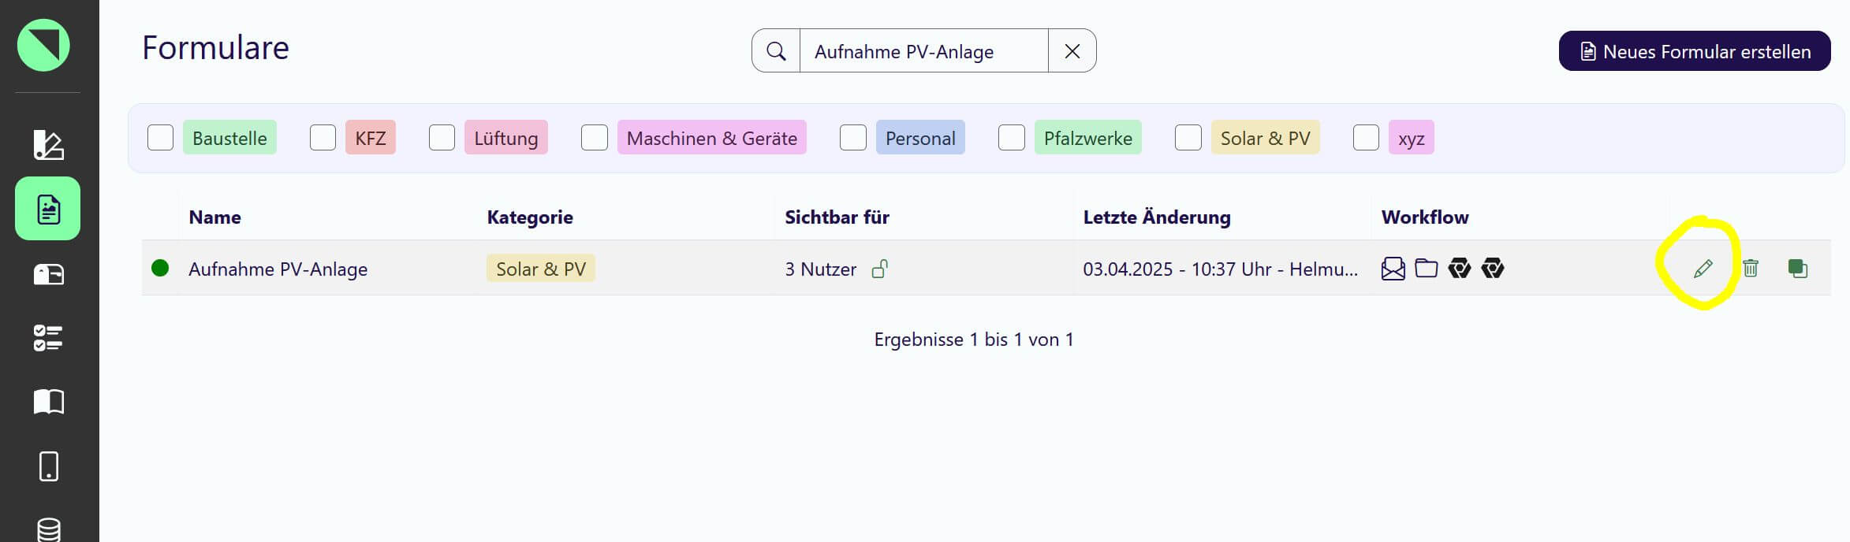This screenshot has width=1850, height=542.
Task: Toggle the Personal filter checkbox
Action: click(853, 138)
